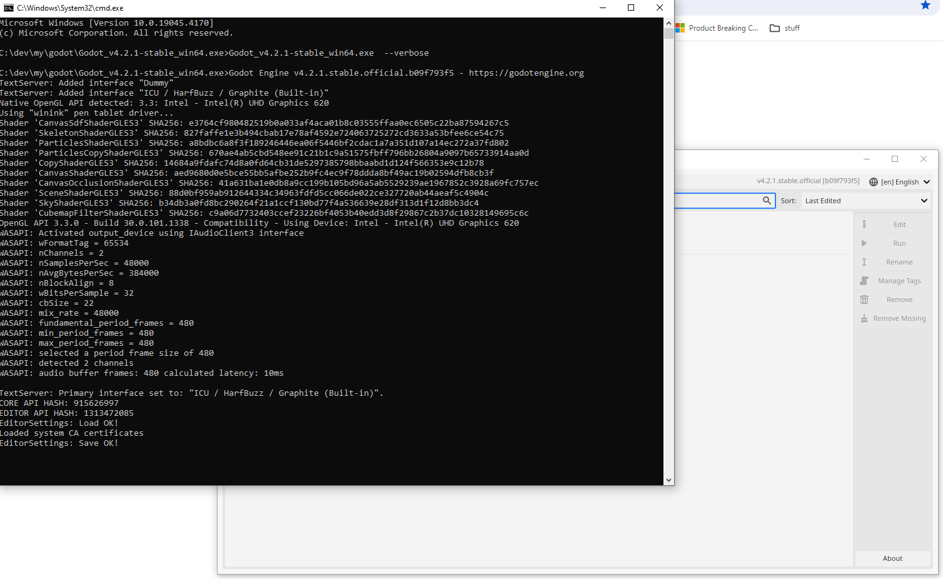
Task: Click the Run play icon in project manager
Action: pos(865,243)
